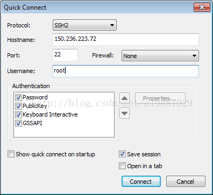
Task: Click the Connect button
Action: pos(141,182)
